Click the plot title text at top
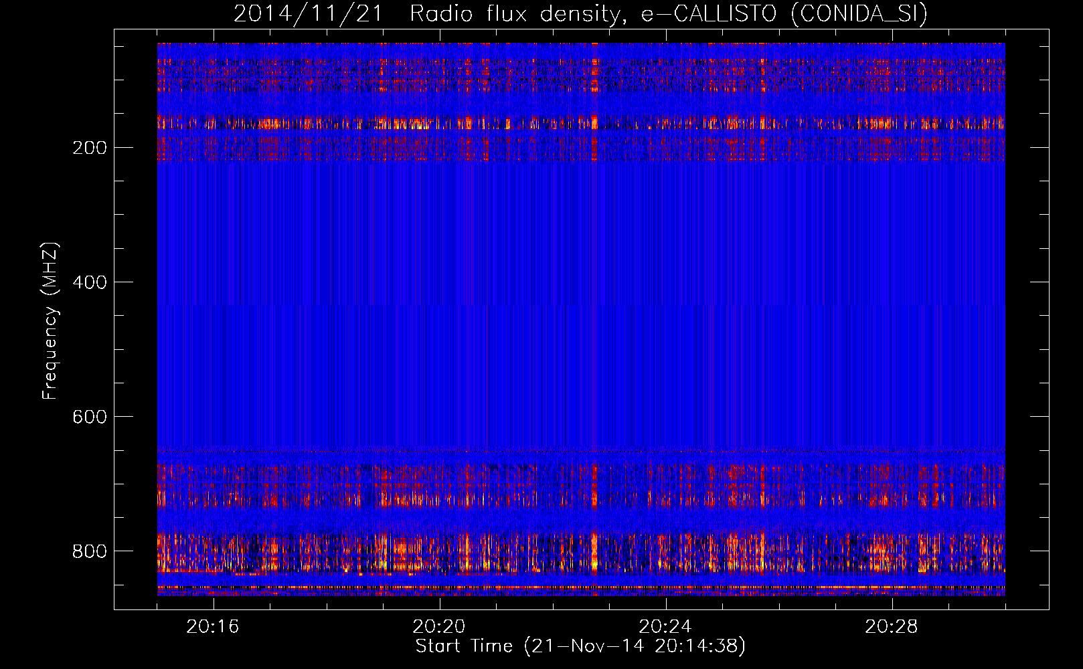The width and height of the screenshot is (1083, 669). click(580, 13)
